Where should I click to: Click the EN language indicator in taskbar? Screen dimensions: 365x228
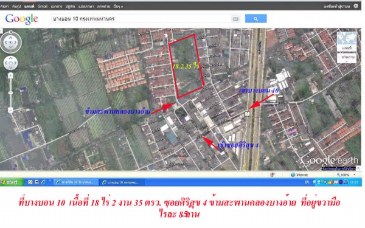point(307,182)
